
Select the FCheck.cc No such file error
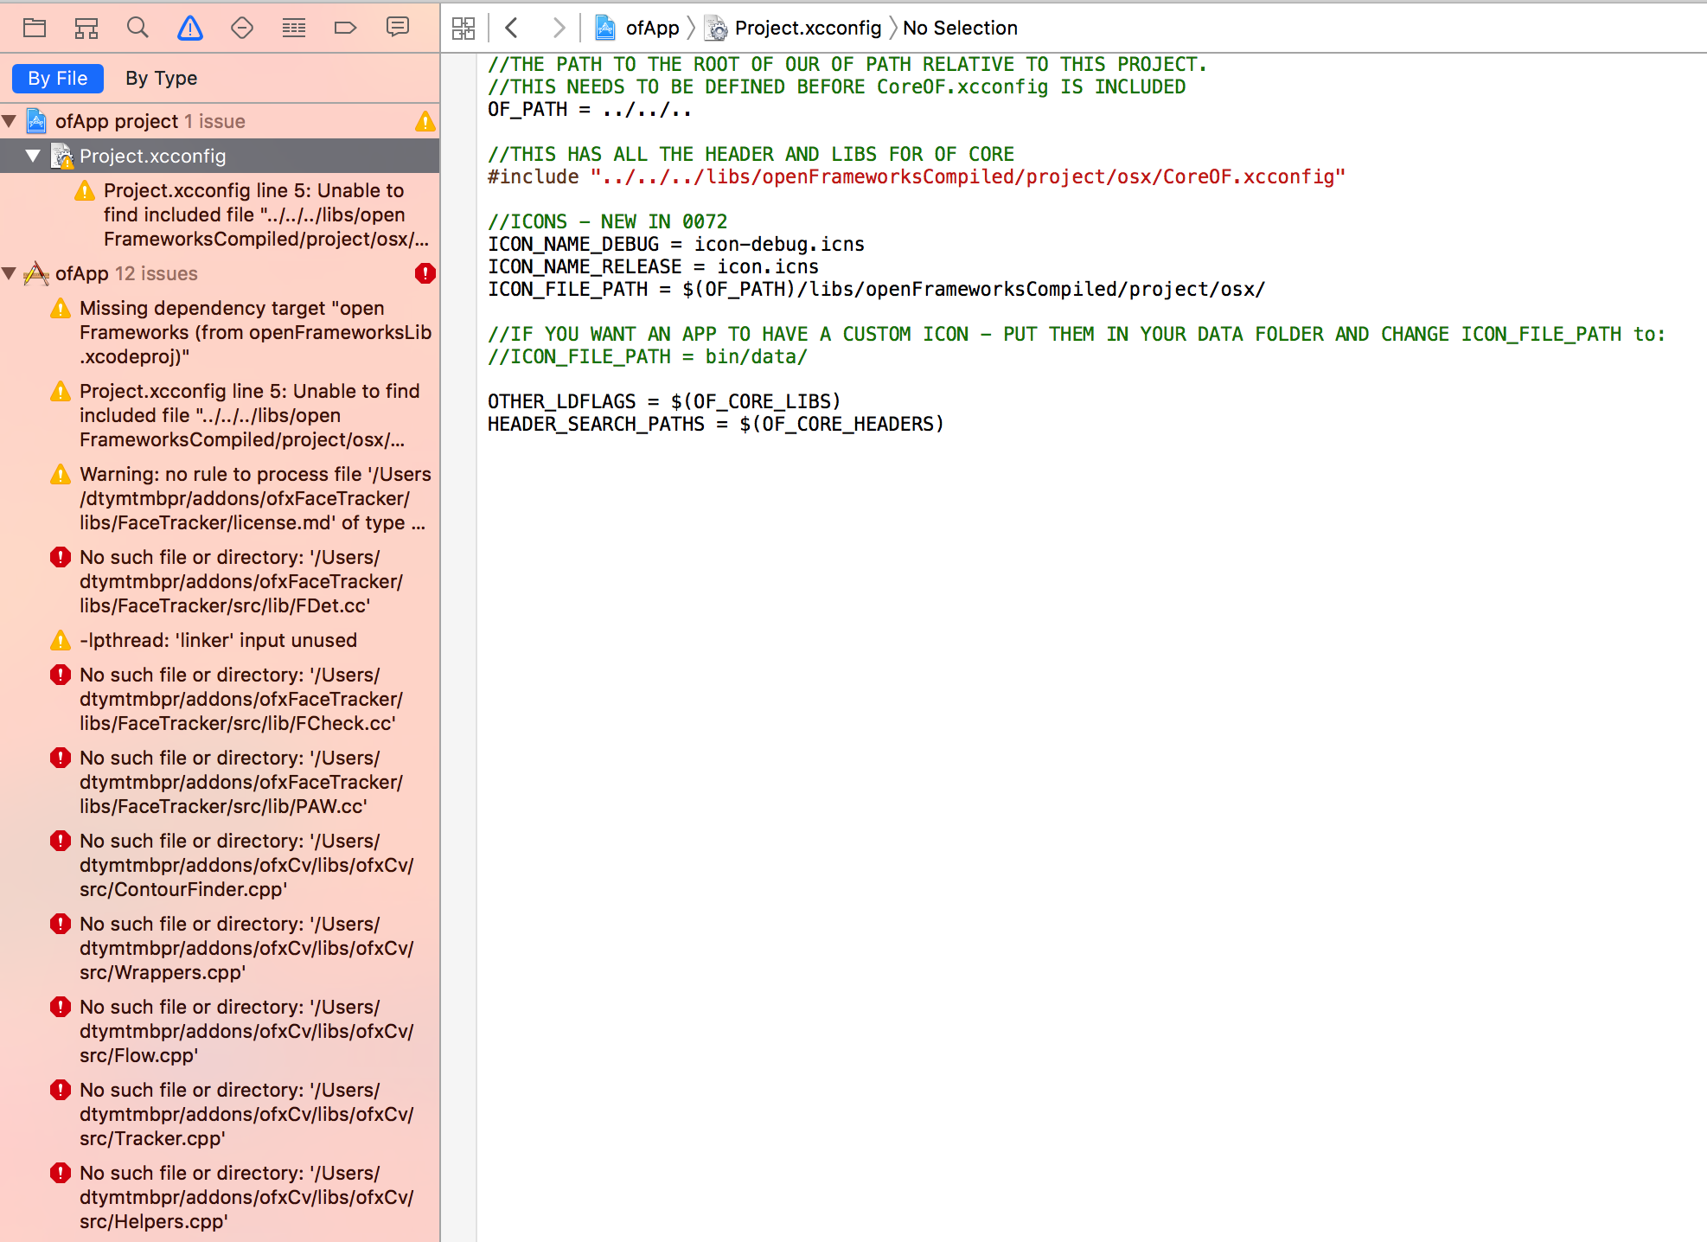(220, 699)
